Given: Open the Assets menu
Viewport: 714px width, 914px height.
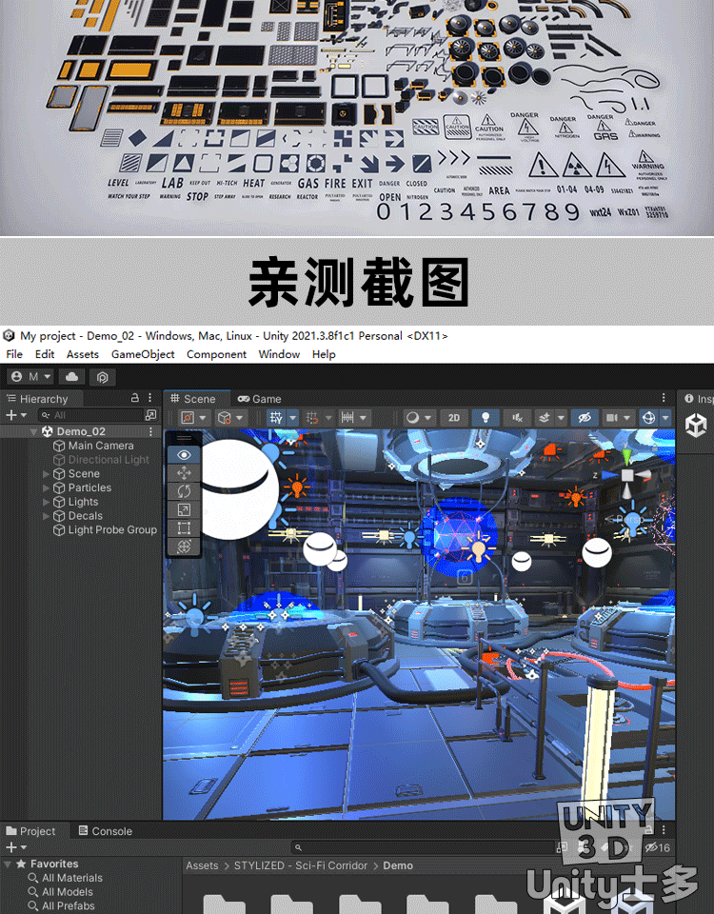Looking at the screenshot, I should 82,354.
